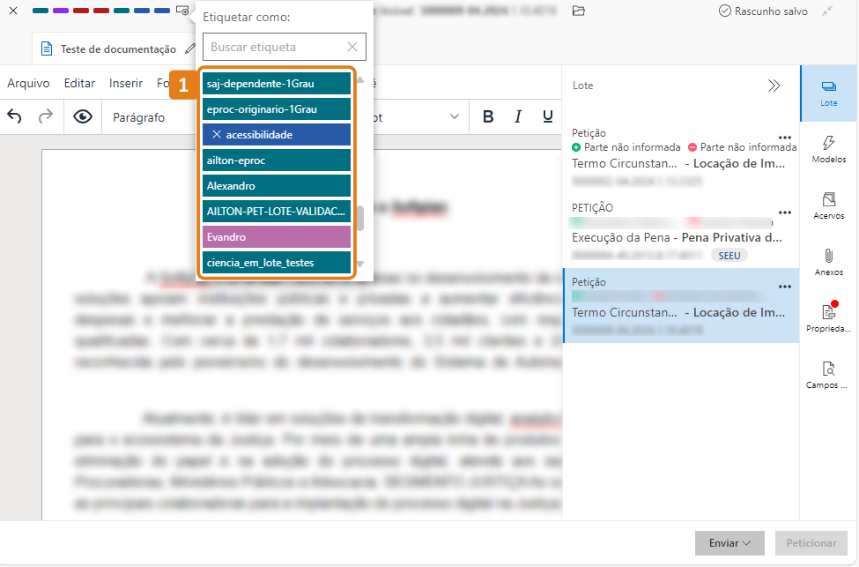Click the undo arrow icon
Screen dimensions: 859x567
tap(15, 117)
